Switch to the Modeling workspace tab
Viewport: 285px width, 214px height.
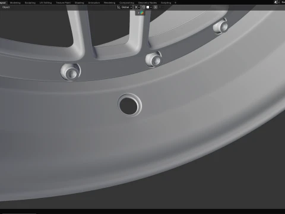pos(15,3)
